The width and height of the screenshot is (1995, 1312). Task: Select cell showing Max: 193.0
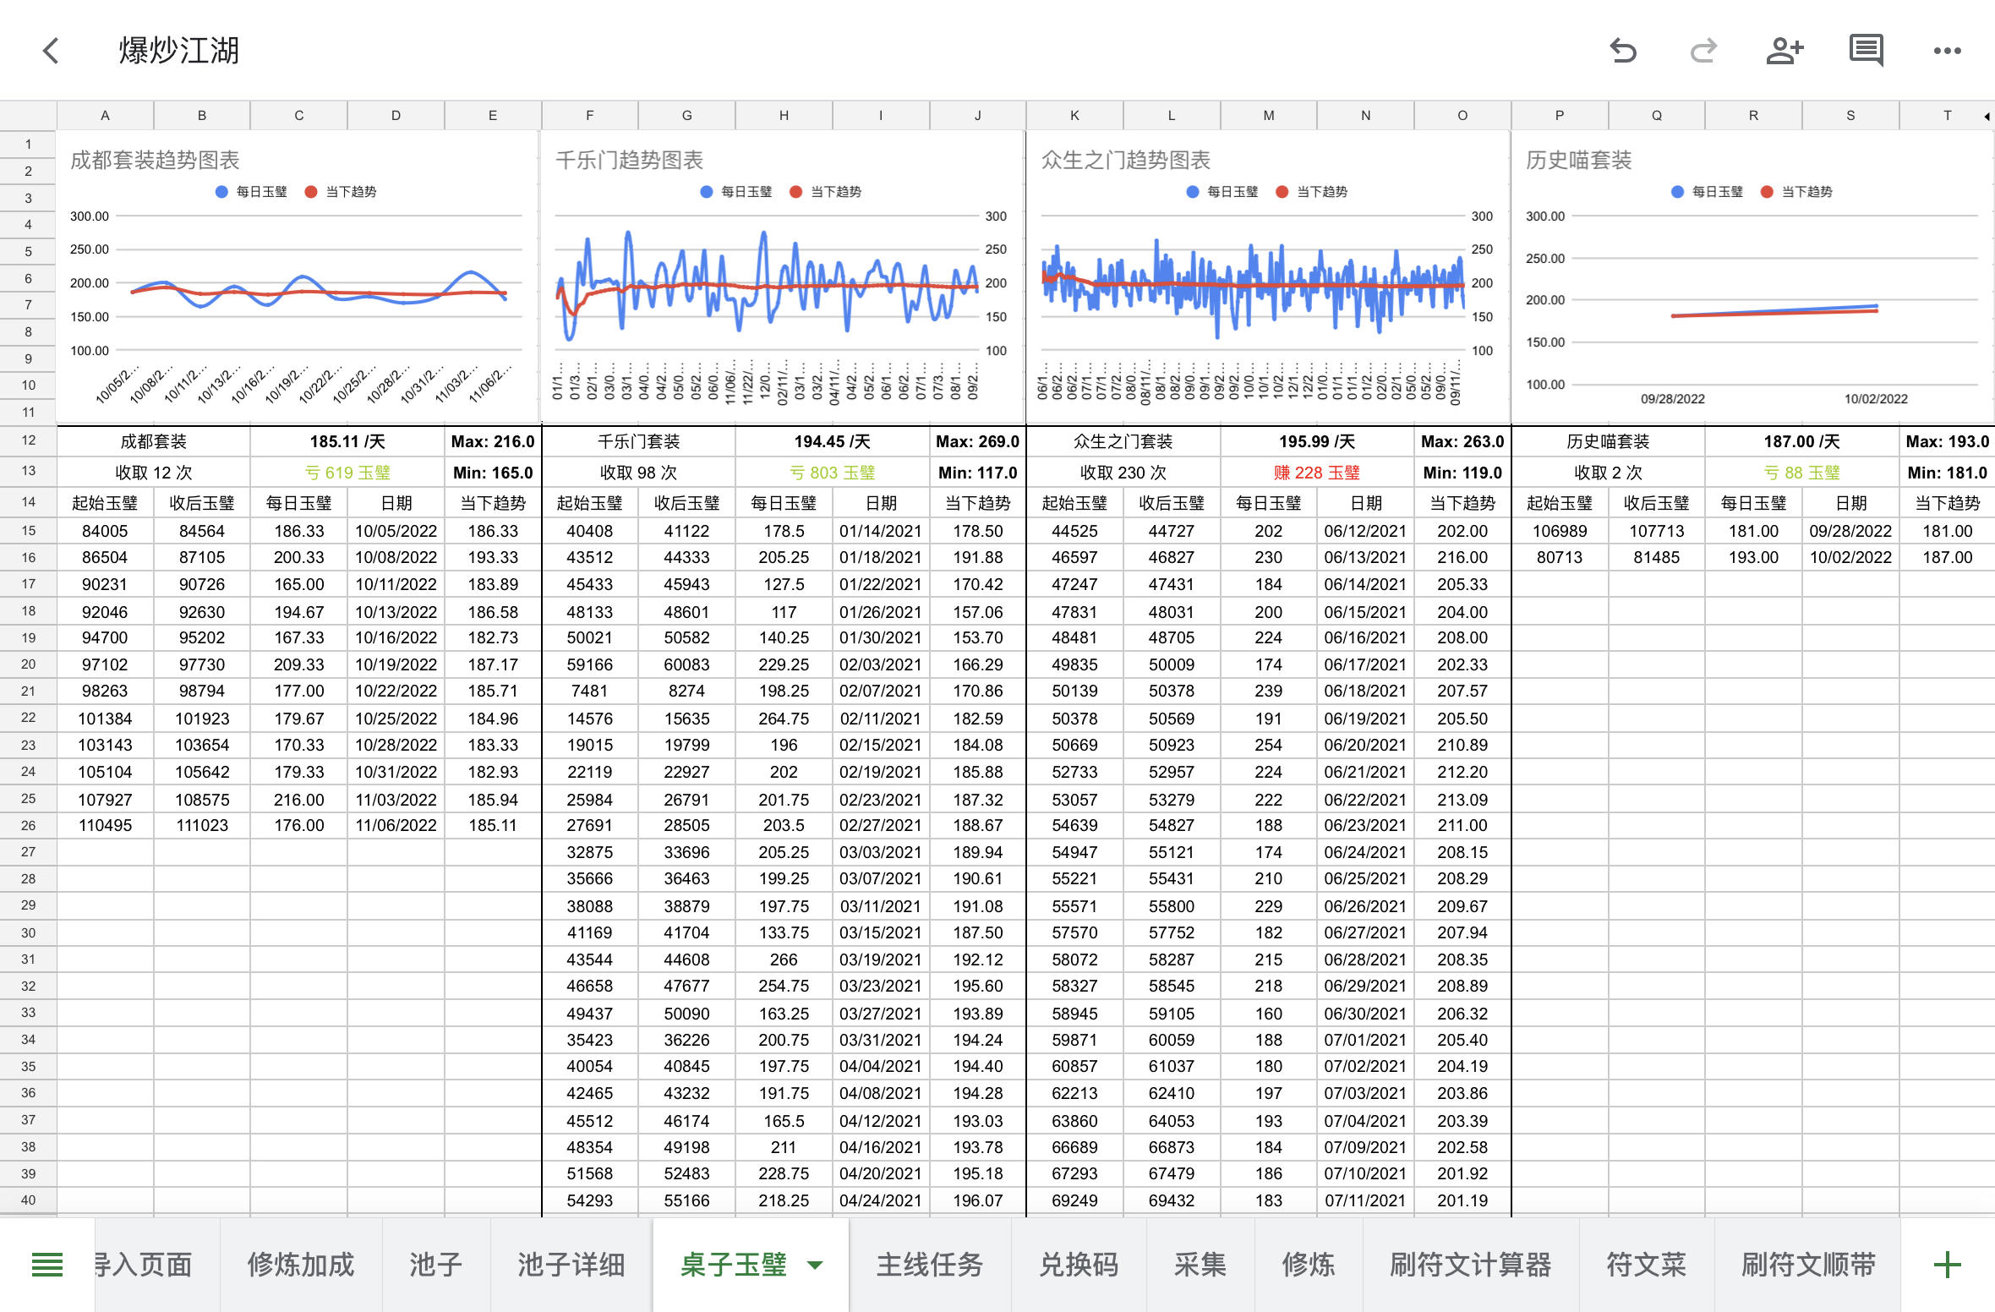click(1948, 441)
